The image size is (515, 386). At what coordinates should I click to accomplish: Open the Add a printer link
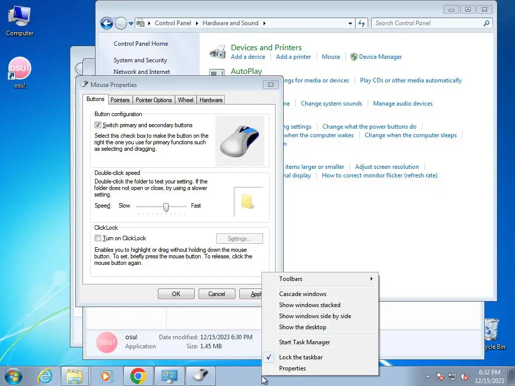click(x=293, y=57)
